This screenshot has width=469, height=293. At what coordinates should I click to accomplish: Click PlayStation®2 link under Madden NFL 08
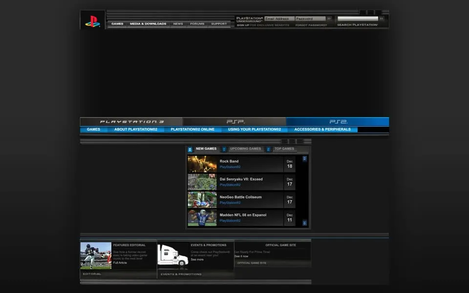click(230, 221)
